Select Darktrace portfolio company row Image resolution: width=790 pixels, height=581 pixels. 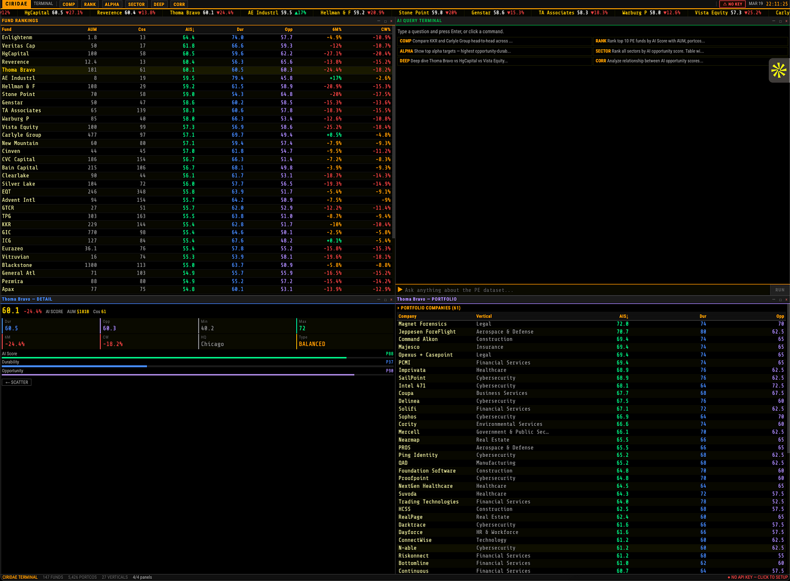point(591,525)
